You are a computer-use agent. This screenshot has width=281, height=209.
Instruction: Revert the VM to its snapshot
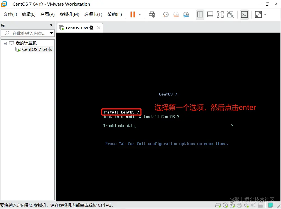pyautogui.click(x=176, y=14)
